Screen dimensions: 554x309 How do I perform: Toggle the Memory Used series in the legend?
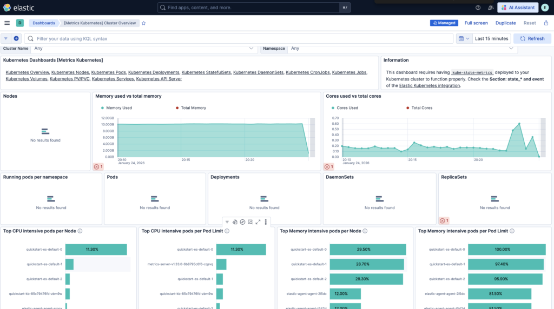pos(118,108)
